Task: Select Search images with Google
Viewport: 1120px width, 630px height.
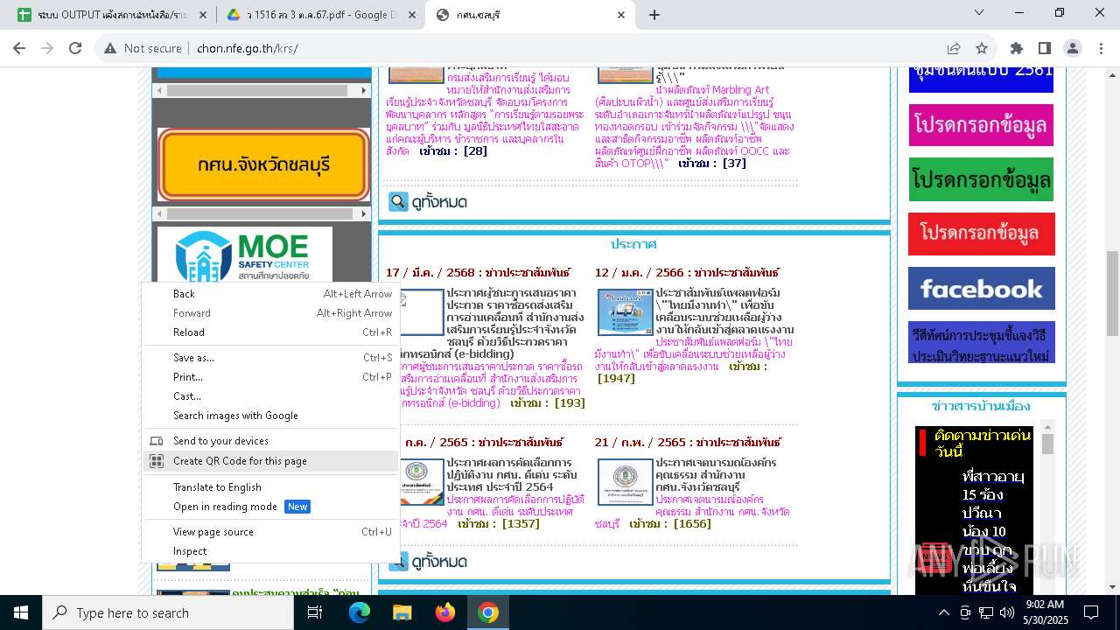Action: point(270,416)
